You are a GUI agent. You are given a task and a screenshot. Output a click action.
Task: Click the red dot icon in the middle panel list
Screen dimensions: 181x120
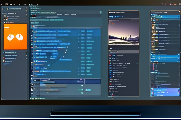pos(110,84)
